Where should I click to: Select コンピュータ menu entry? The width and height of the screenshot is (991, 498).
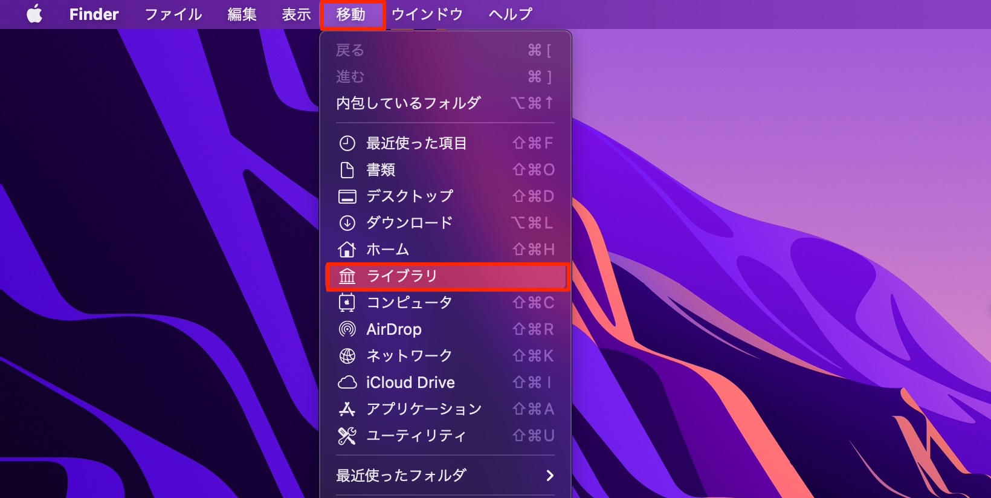(445, 303)
